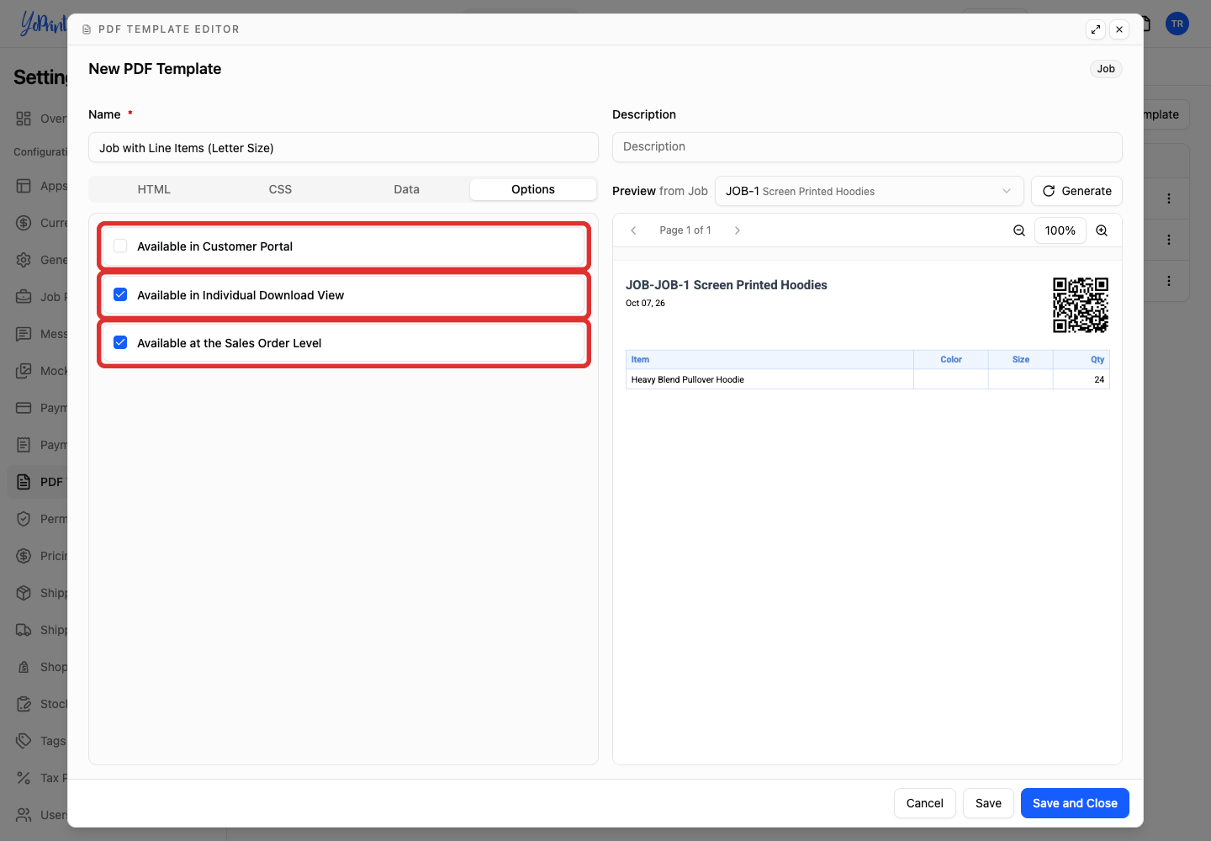Click the Shipping truck sidebar icon

click(24, 630)
